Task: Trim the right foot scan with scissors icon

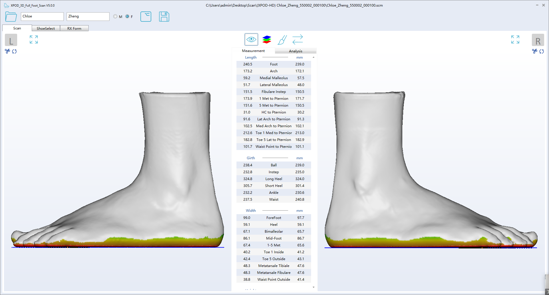Action: tap(534, 51)
